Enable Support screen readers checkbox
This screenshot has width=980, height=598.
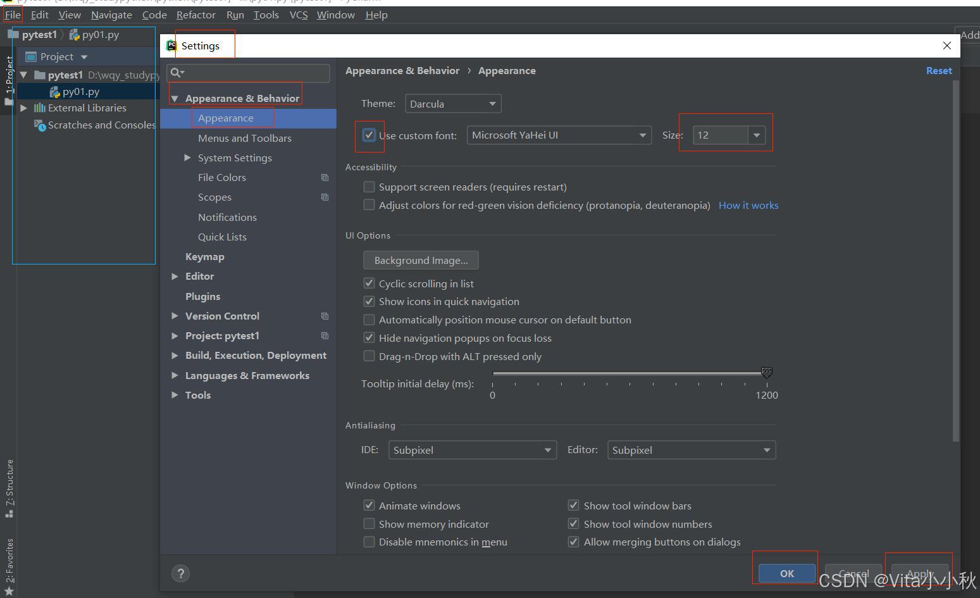click(369, 187)
